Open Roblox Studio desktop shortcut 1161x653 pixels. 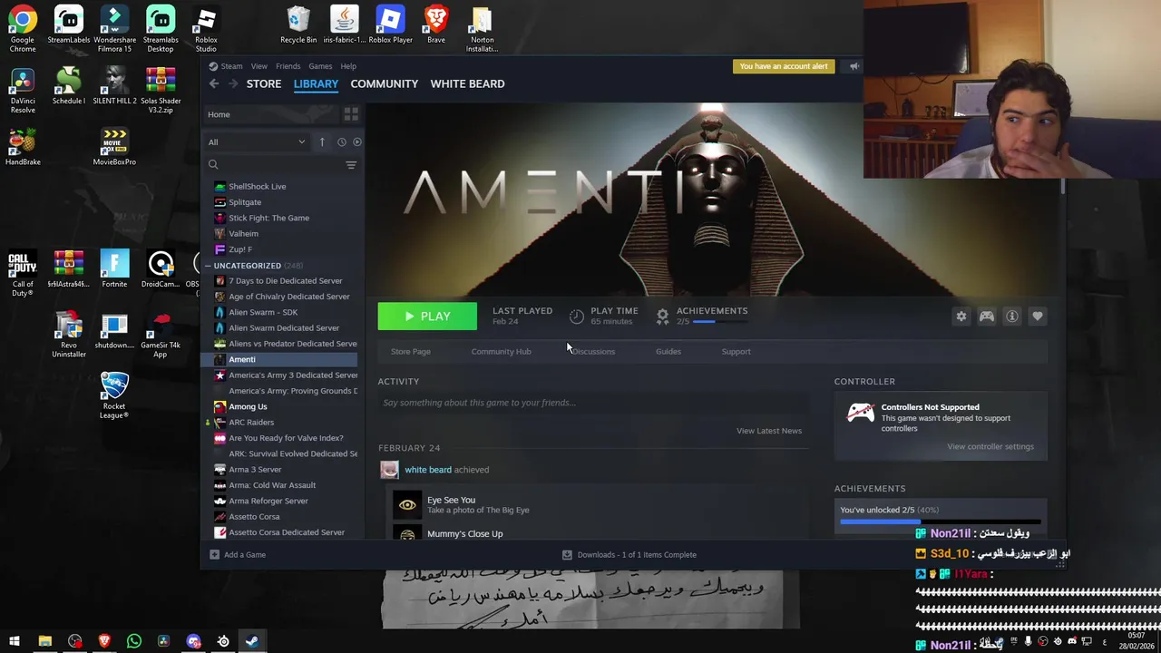(x=206, y=28)
